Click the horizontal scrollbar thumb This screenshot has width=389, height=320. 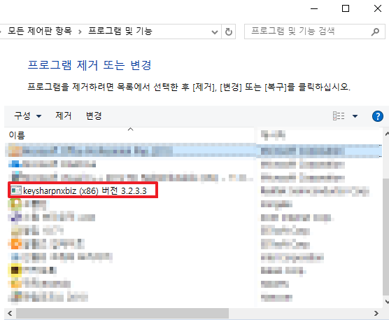click(x=122, y=313)
